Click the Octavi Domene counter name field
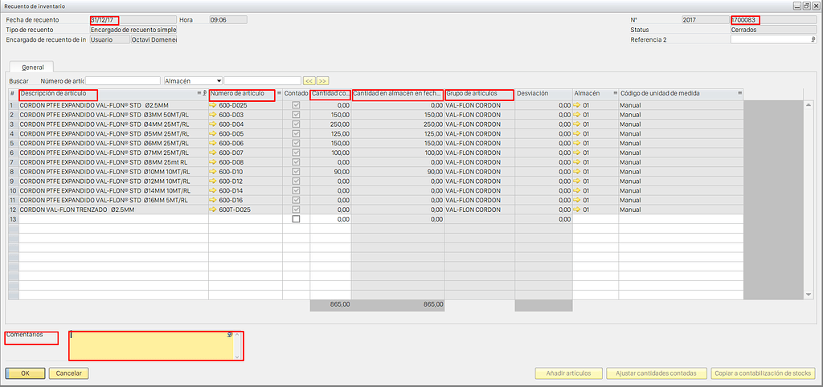The image size is (823, 387). click(x=154, y=39)
